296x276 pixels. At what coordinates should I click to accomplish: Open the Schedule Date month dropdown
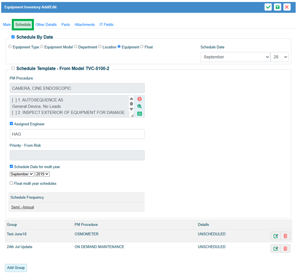click(235, 57)
